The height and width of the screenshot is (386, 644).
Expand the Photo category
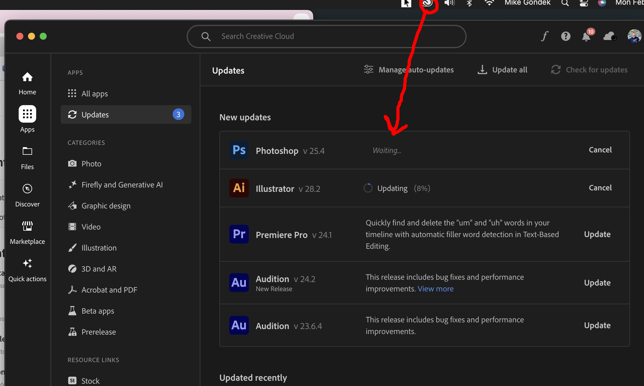[91, 164]
